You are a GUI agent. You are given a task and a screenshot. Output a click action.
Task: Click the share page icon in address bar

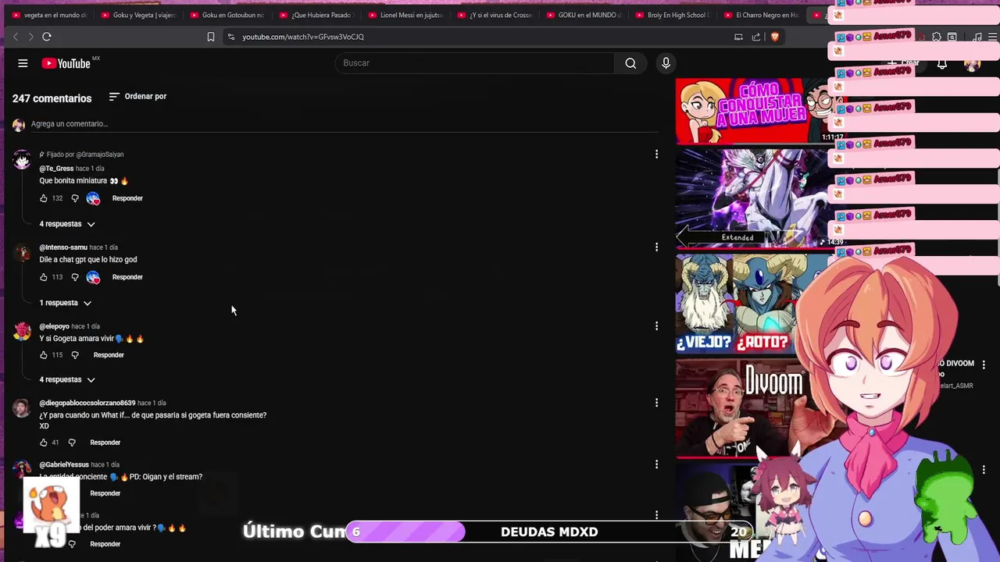(x=755, y=37)
